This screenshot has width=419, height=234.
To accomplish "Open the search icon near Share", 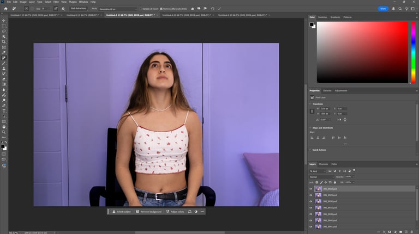I will tap(400, 9).
